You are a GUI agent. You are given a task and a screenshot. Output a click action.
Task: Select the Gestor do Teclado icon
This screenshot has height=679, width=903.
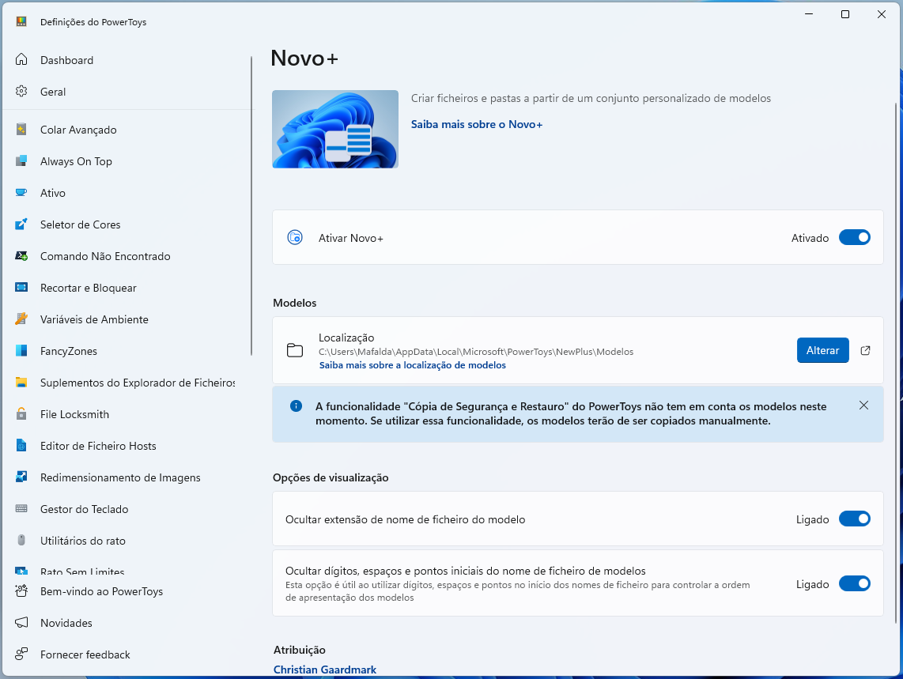[x=21, y=509]
